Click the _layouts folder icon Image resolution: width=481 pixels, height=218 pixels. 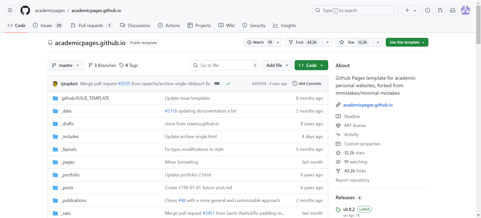point(55,149)
